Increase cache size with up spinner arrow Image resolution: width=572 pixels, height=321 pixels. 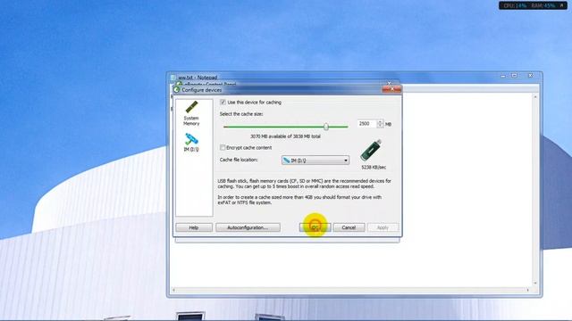[380, 122]
